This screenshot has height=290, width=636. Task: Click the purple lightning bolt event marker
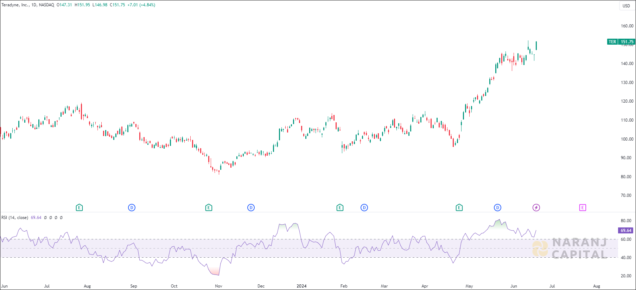(536, 208)
